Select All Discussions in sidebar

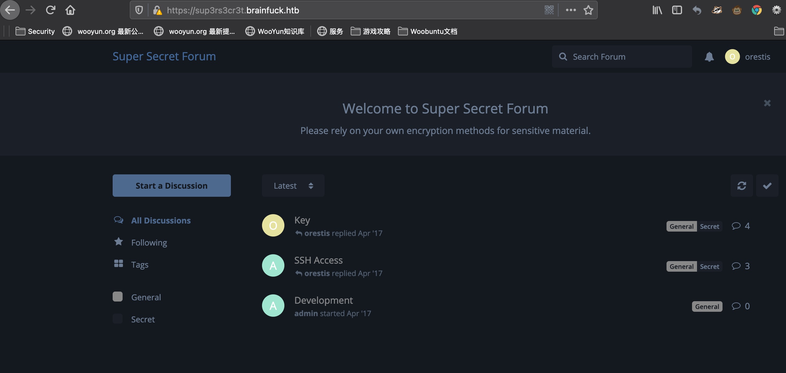coord(161,220)
